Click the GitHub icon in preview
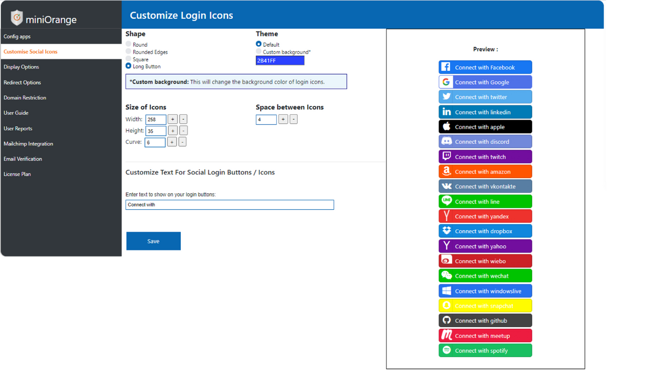The height and width of the screenshot is (374, 665). click(446, 320)
